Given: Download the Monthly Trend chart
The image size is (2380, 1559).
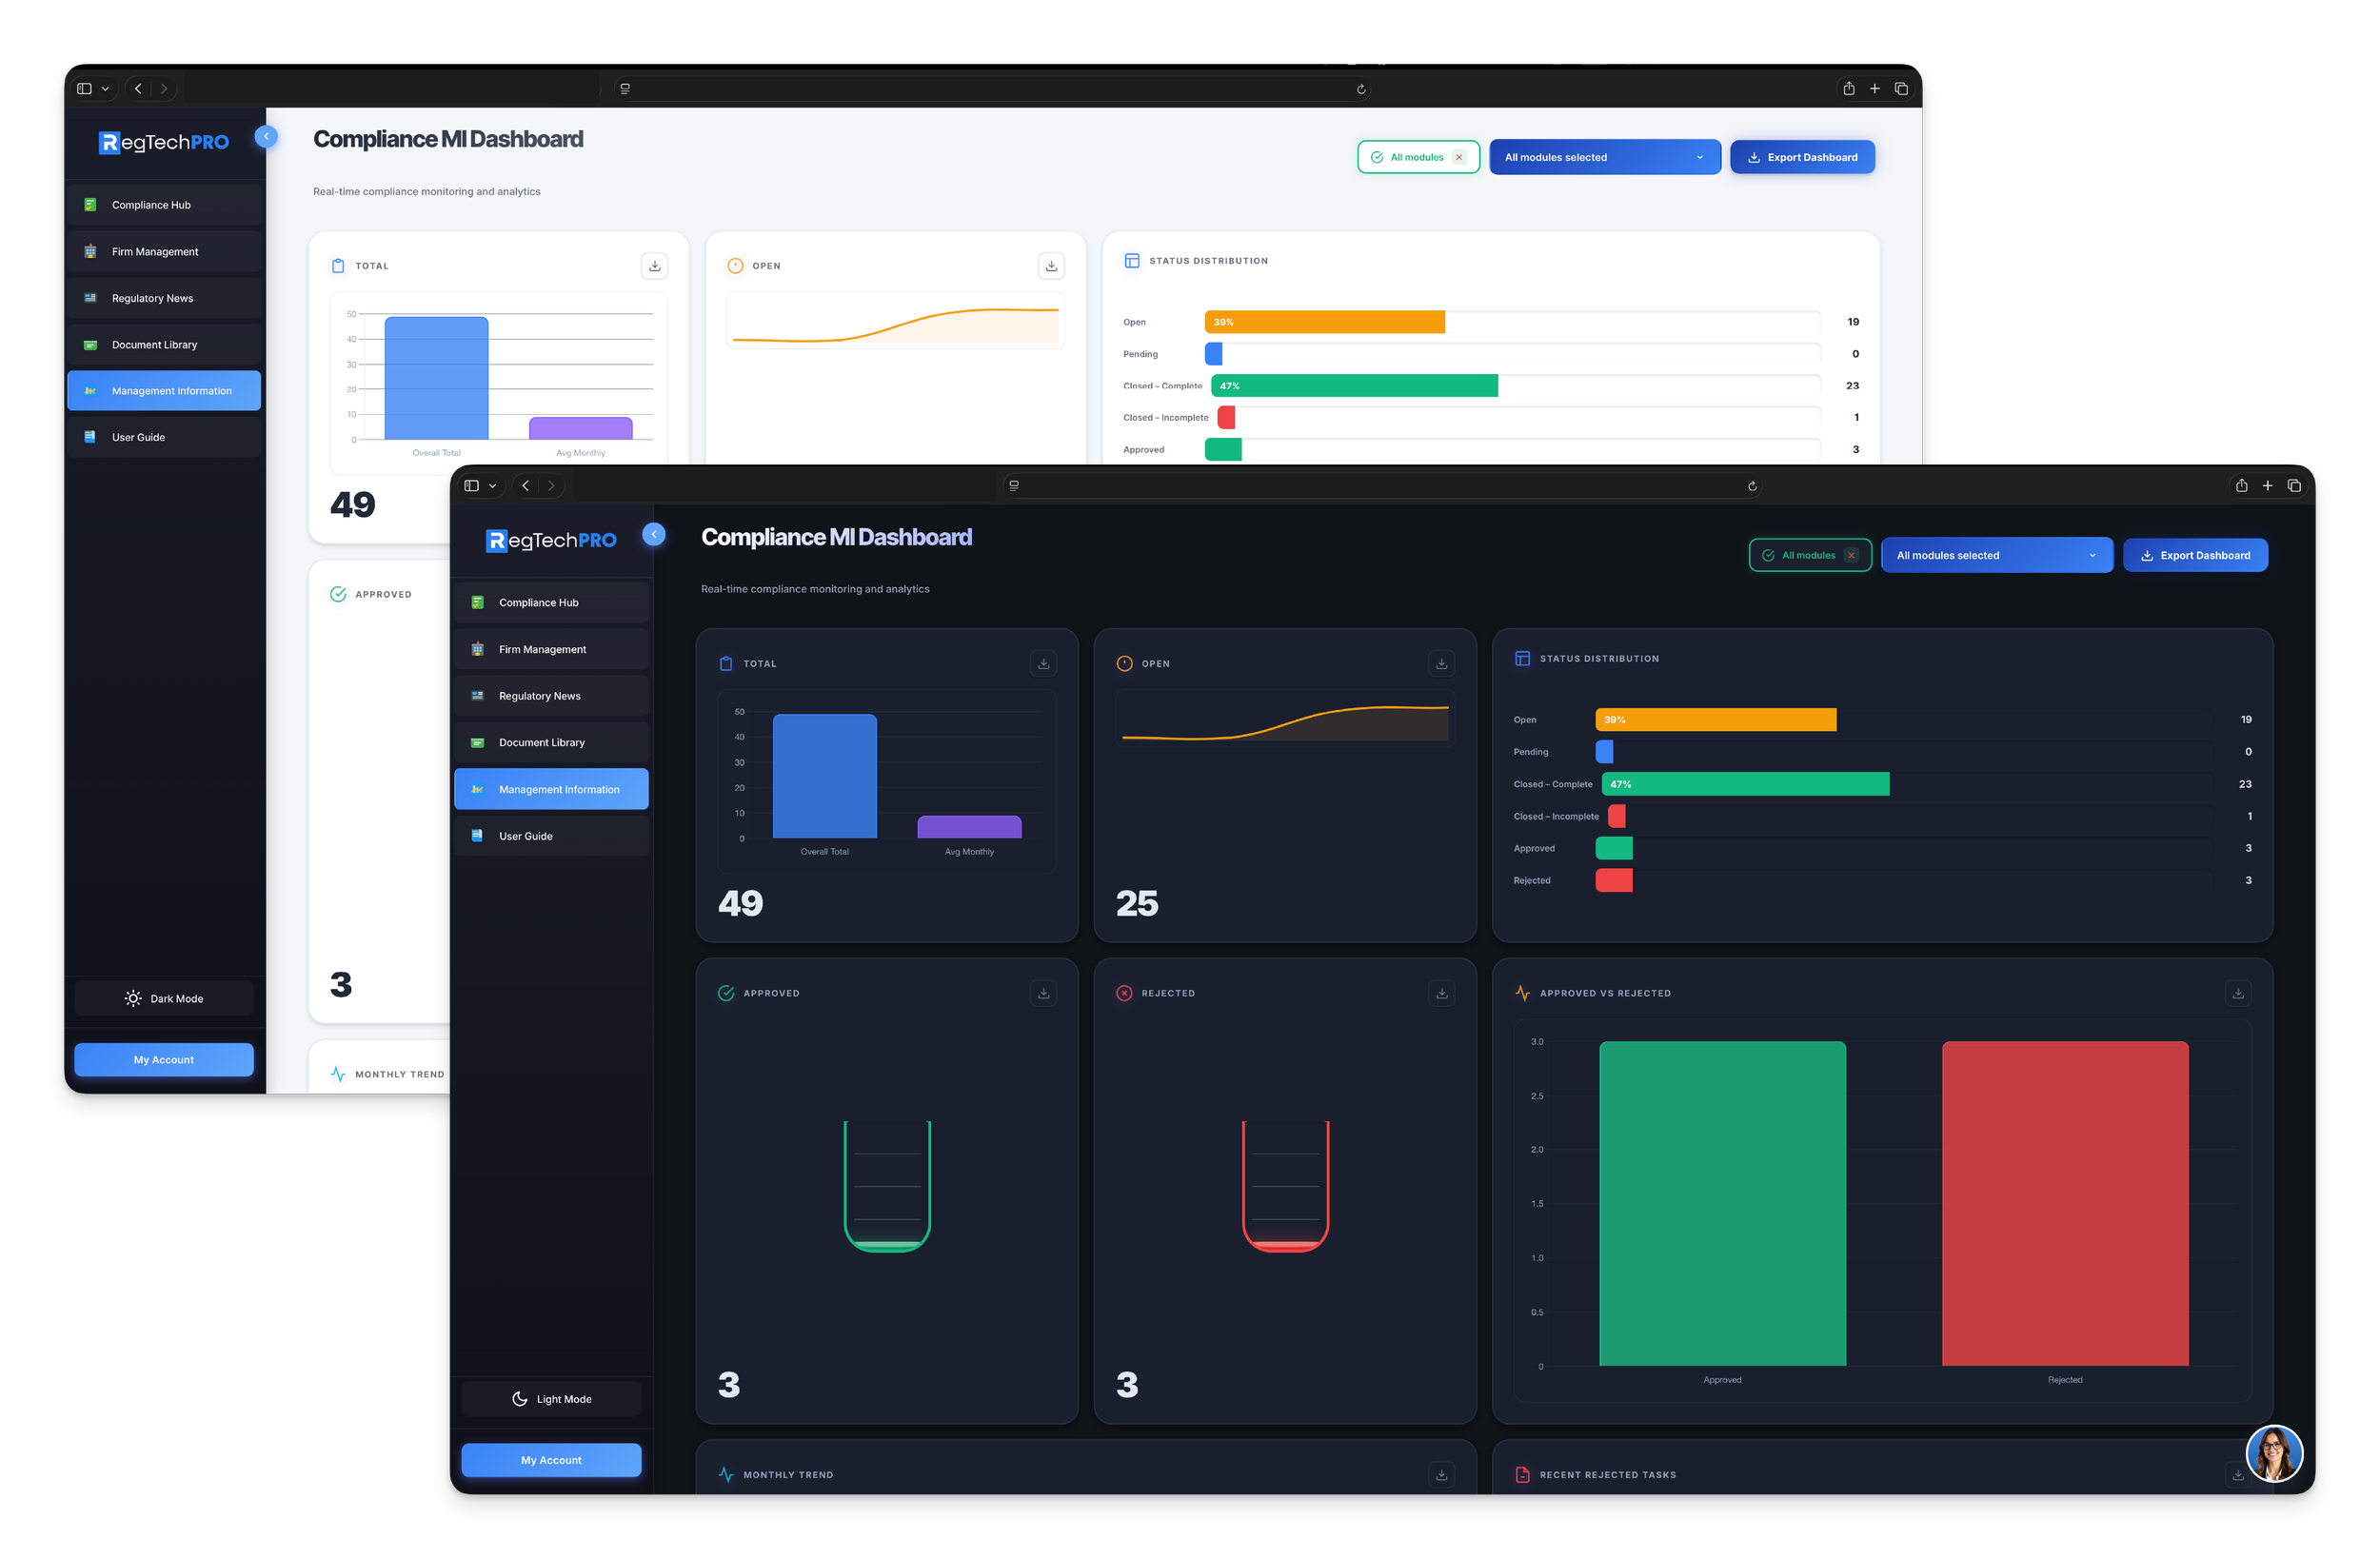Looking at the screenshot, I should click(1441, 1474).
